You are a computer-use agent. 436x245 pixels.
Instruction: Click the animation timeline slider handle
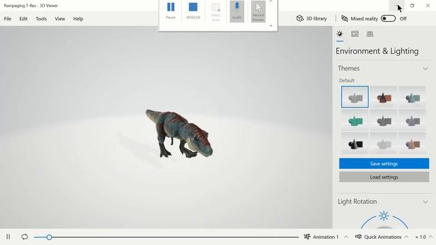(49, 238)
